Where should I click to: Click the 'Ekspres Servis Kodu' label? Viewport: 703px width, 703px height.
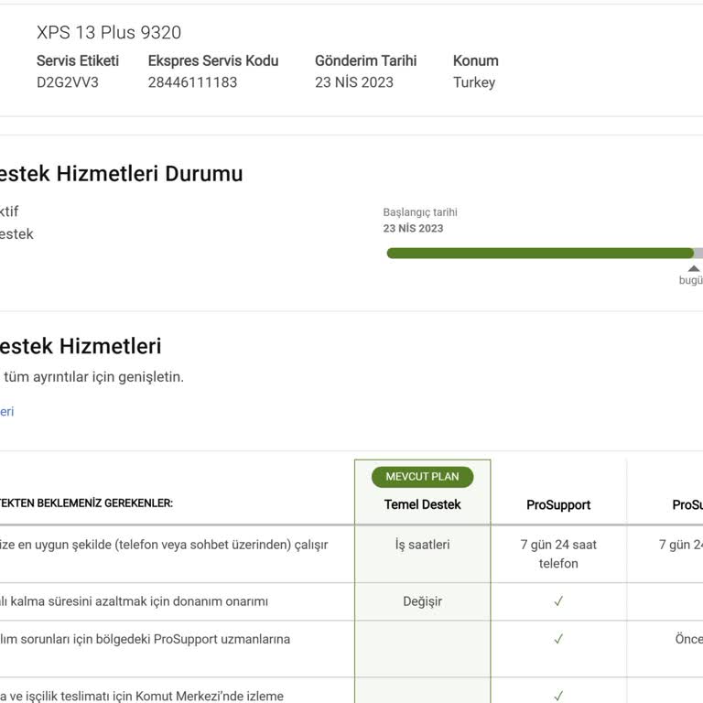click(213, 60)
